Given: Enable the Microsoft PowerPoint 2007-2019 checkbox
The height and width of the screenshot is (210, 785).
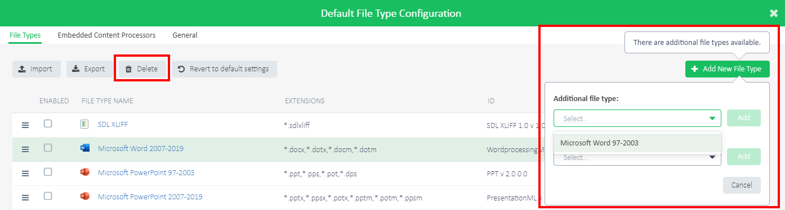Looking at the screenshot, I should (x=48, y=196).
